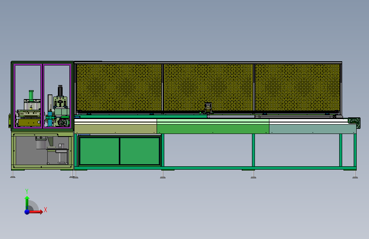This screenshot has width=369, height=239.
Task: Select the bright green conveyor side section
Action: [213, 129]
